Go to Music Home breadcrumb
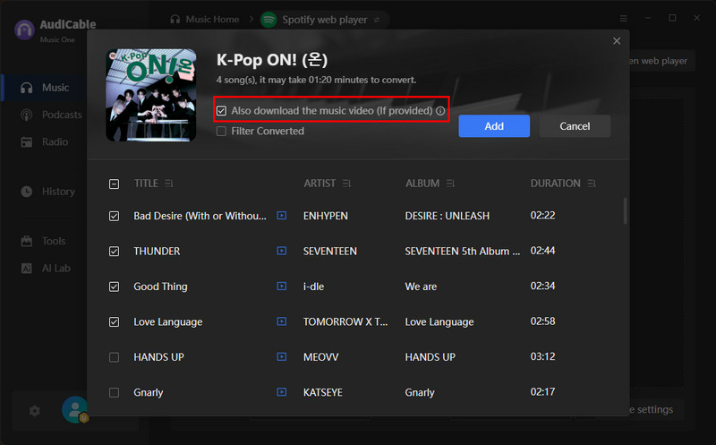716x445 pixels. click(205, 19)
